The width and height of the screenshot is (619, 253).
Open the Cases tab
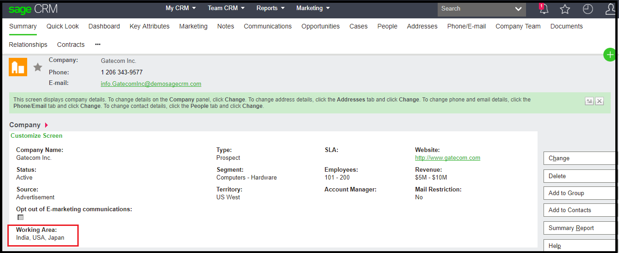click(x=359, y=26)
